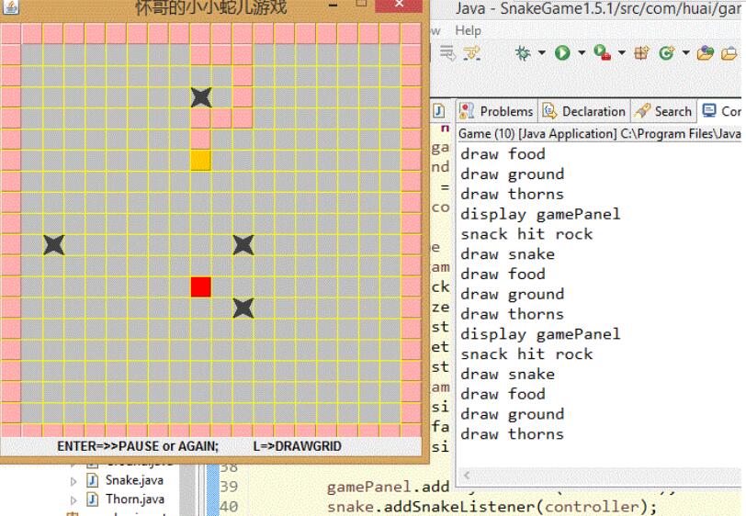Click the Debug bug icon
Image resolution: width=746 pixels, height=516 pixels.
tap(524, 53)
